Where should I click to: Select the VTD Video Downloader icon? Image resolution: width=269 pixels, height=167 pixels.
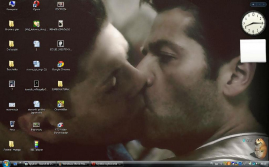coord(61,128)
